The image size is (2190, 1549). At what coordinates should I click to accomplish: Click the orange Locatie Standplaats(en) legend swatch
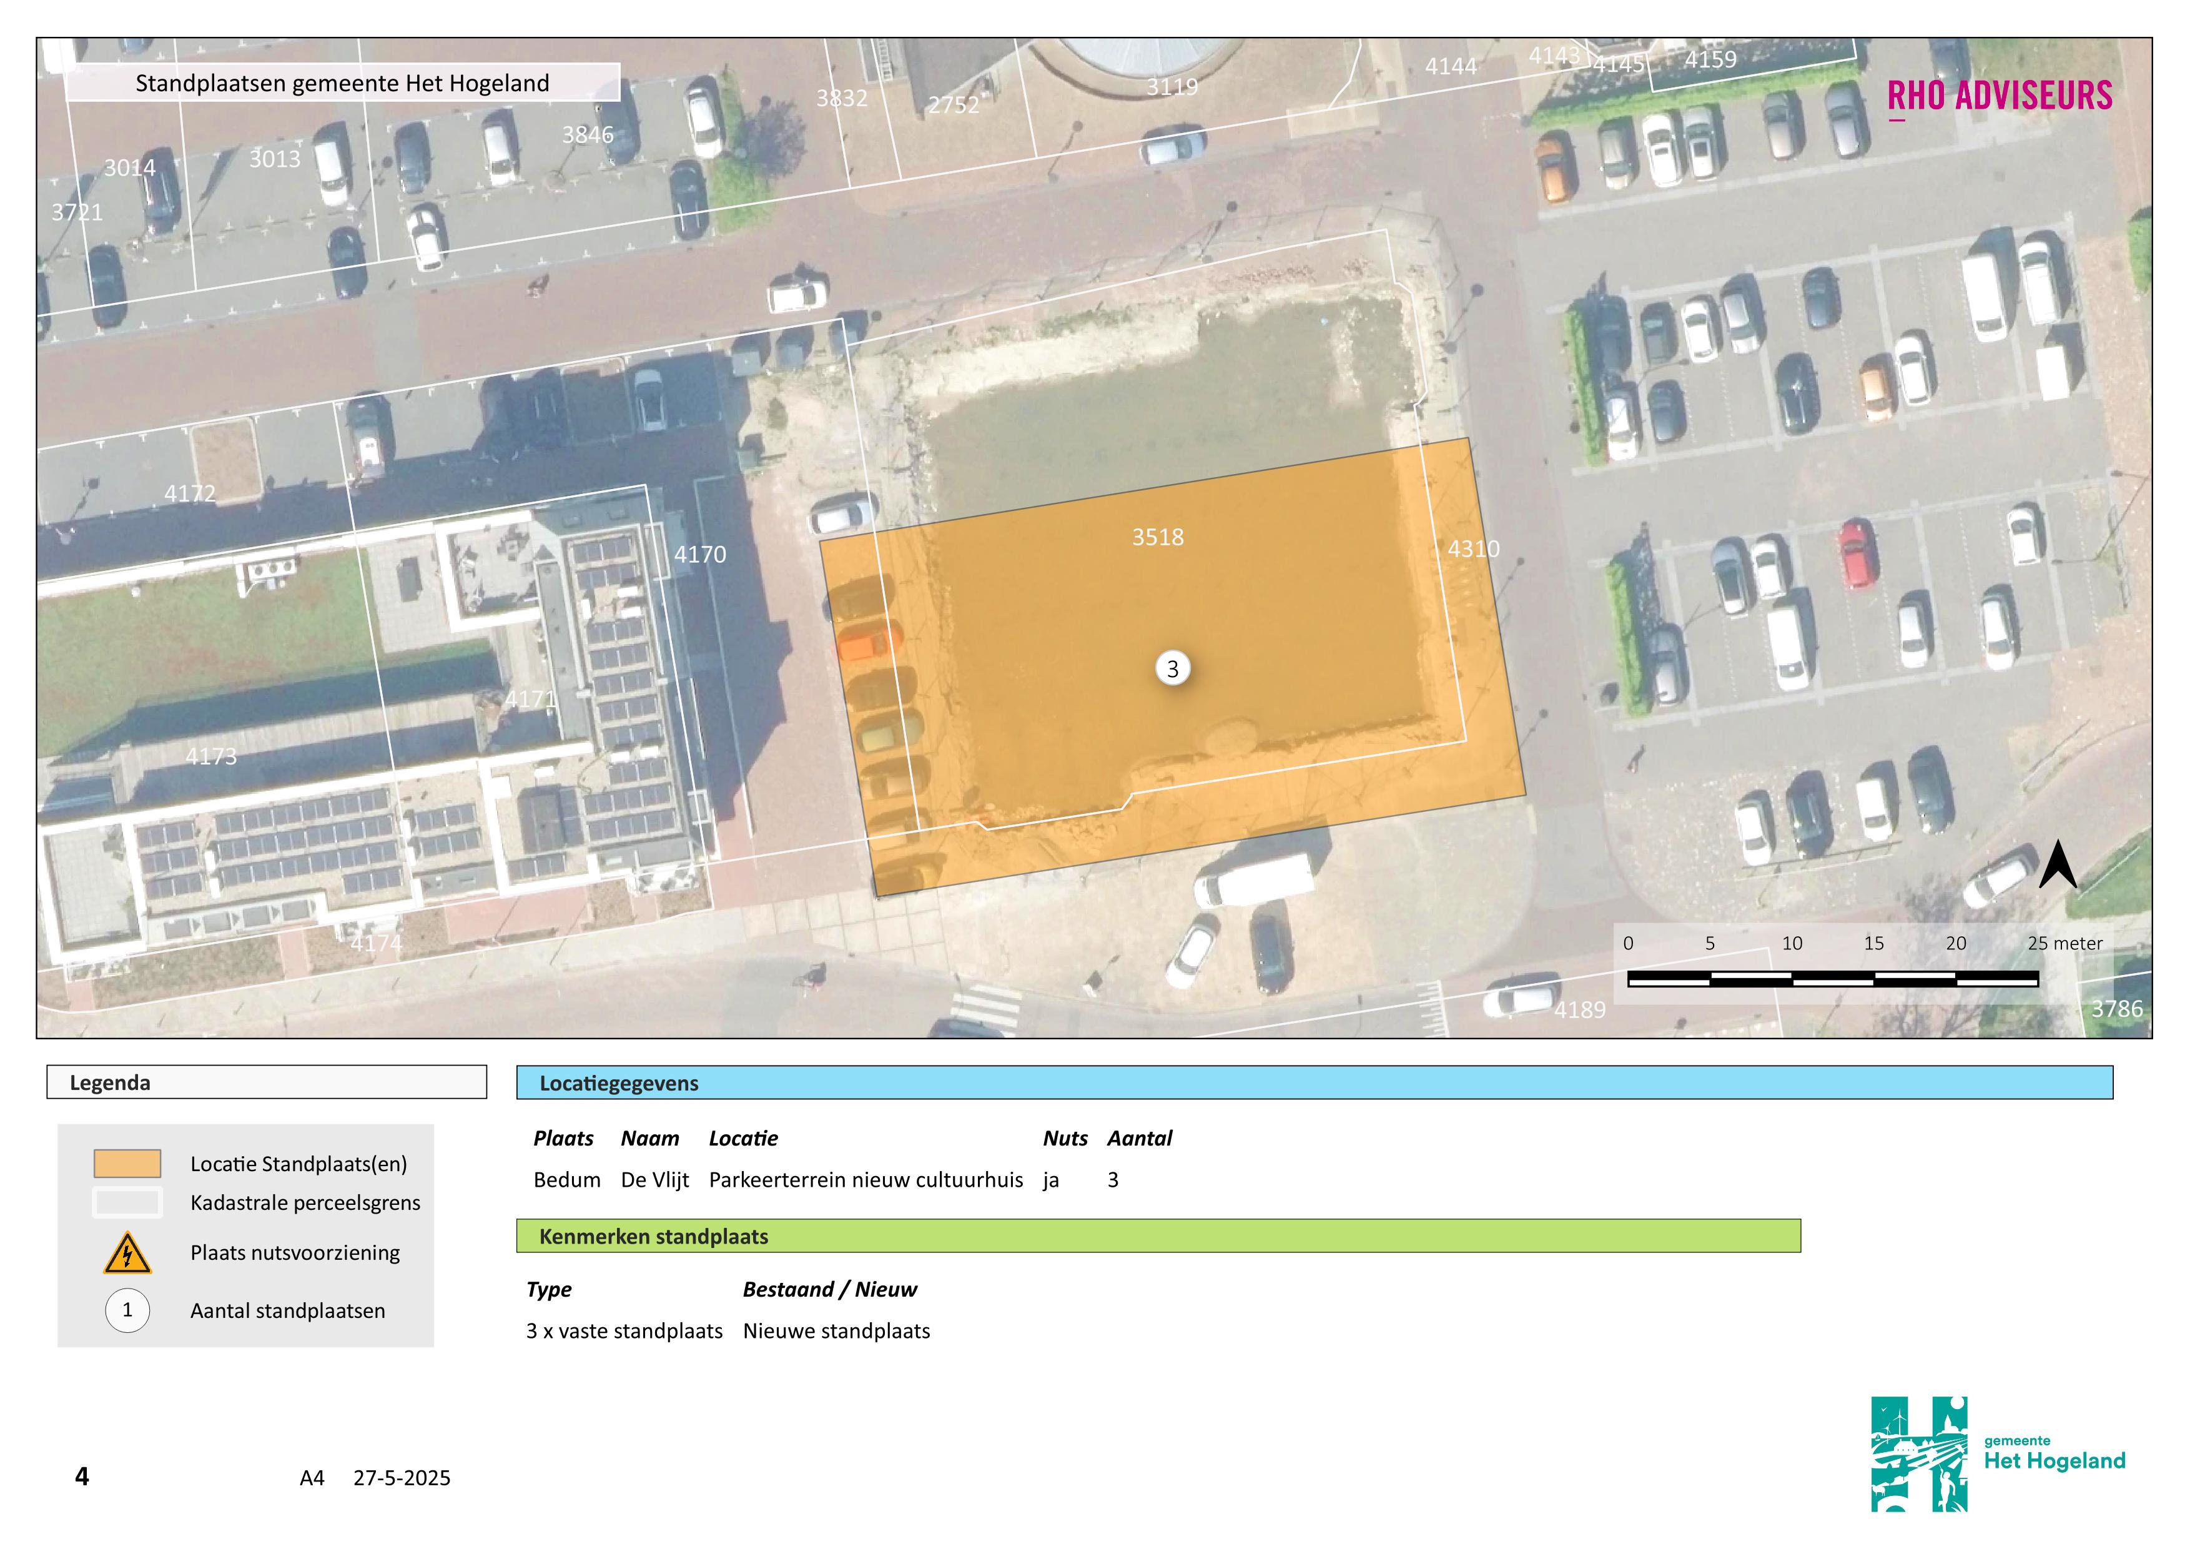pyautogui.click(x=127, y=1164)
